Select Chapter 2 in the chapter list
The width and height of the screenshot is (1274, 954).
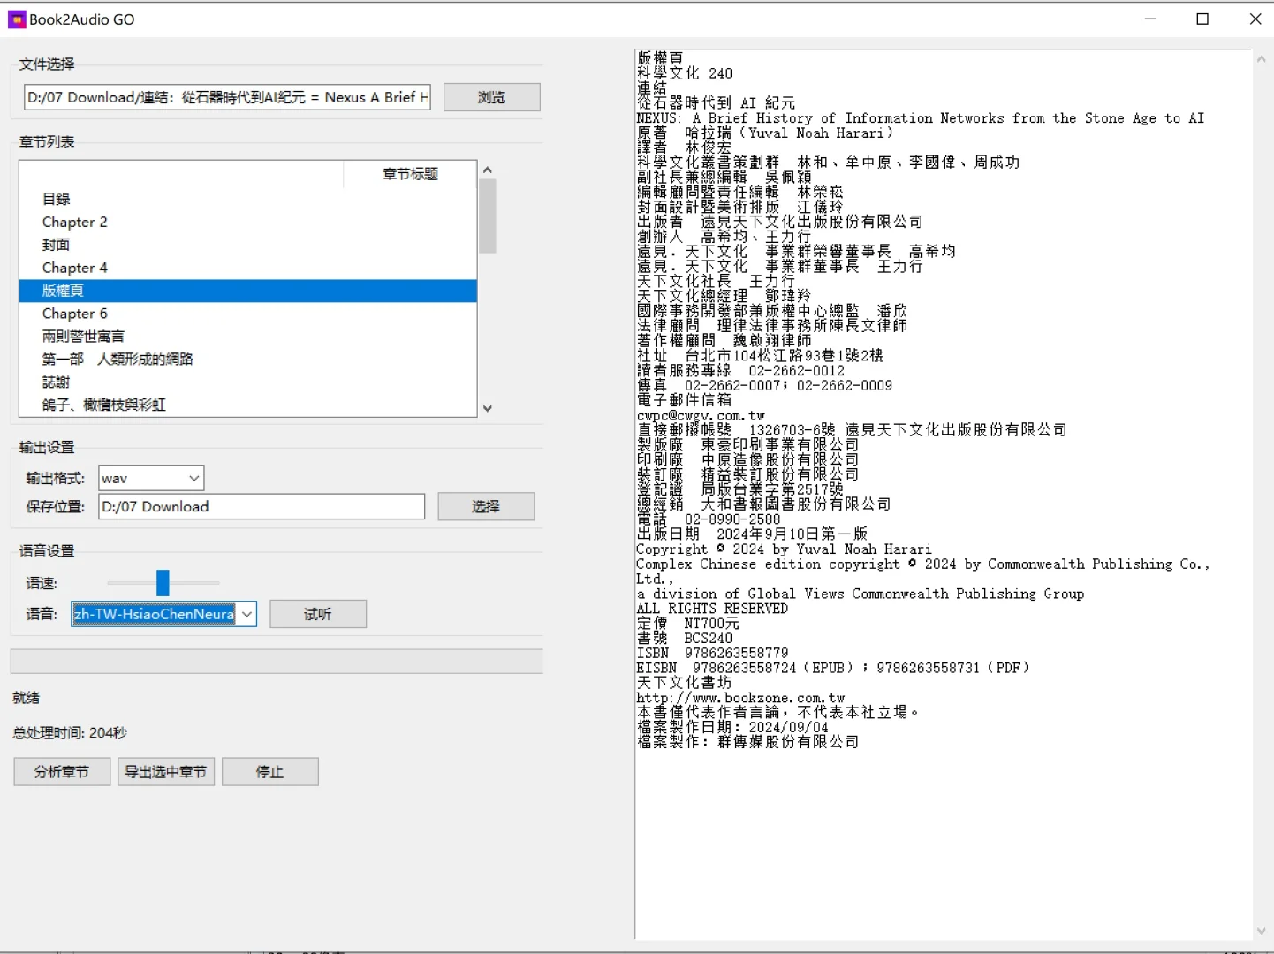pyautogui.click(x=247, y=222)
